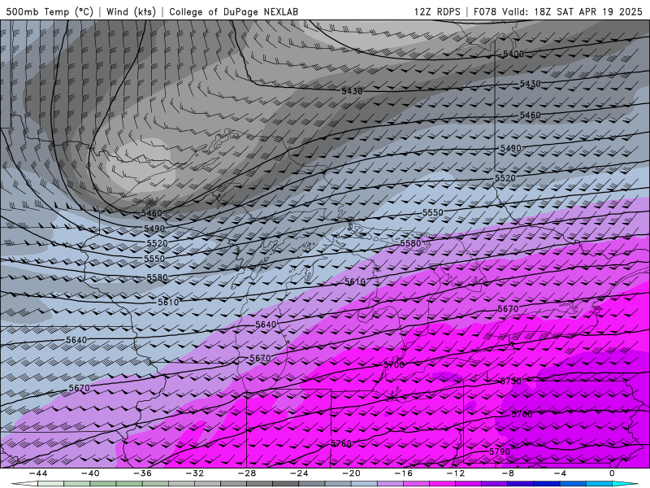650x488 pixels.
Task: Click the "12Z RDPS" model run label
Action: [x=437, y=11]
